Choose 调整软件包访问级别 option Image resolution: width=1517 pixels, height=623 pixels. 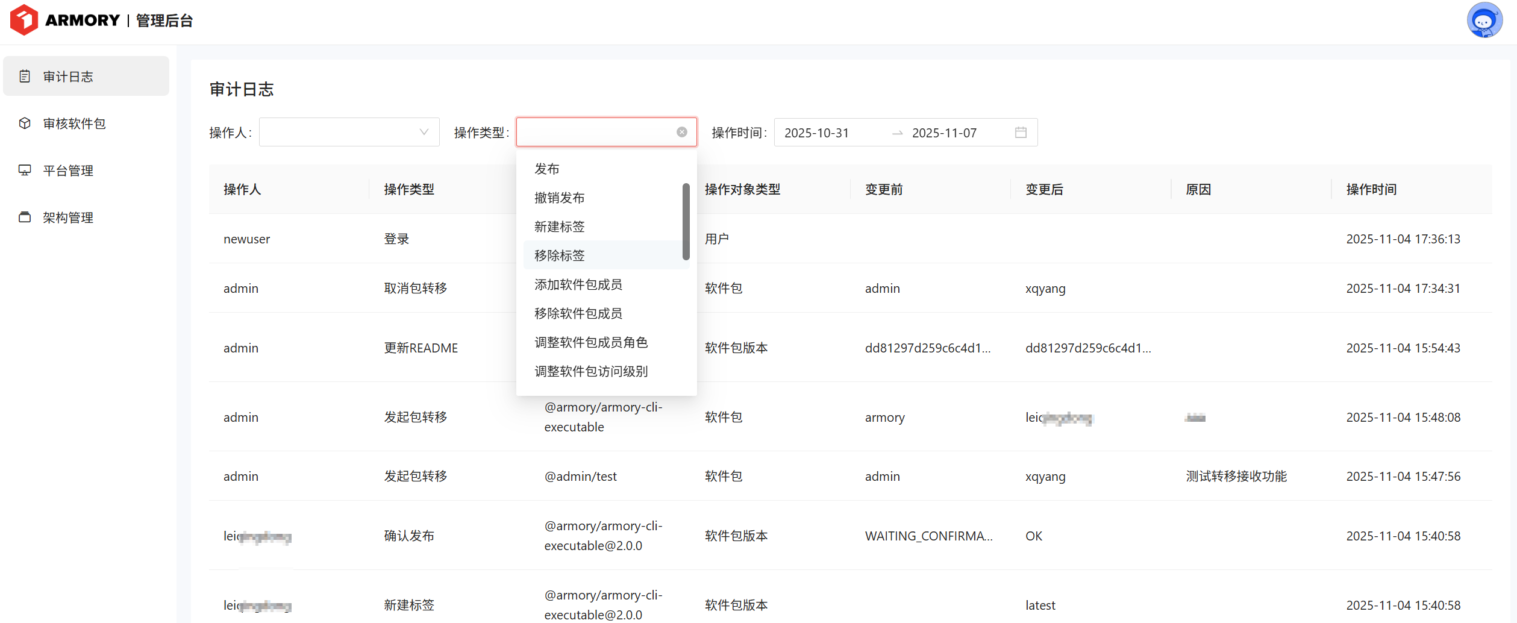click(590, 371)
